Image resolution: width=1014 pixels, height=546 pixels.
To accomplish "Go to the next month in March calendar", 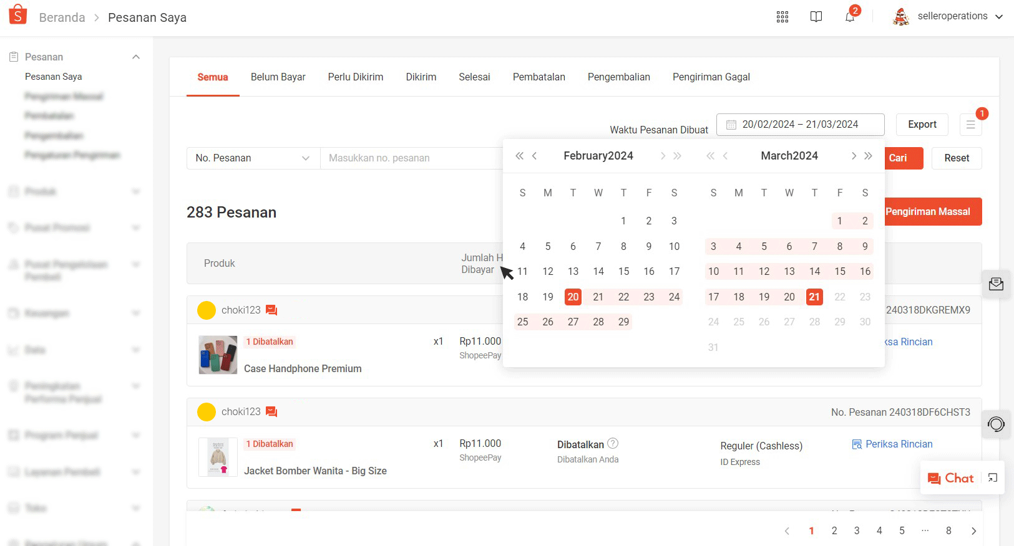I will point(854,156).
